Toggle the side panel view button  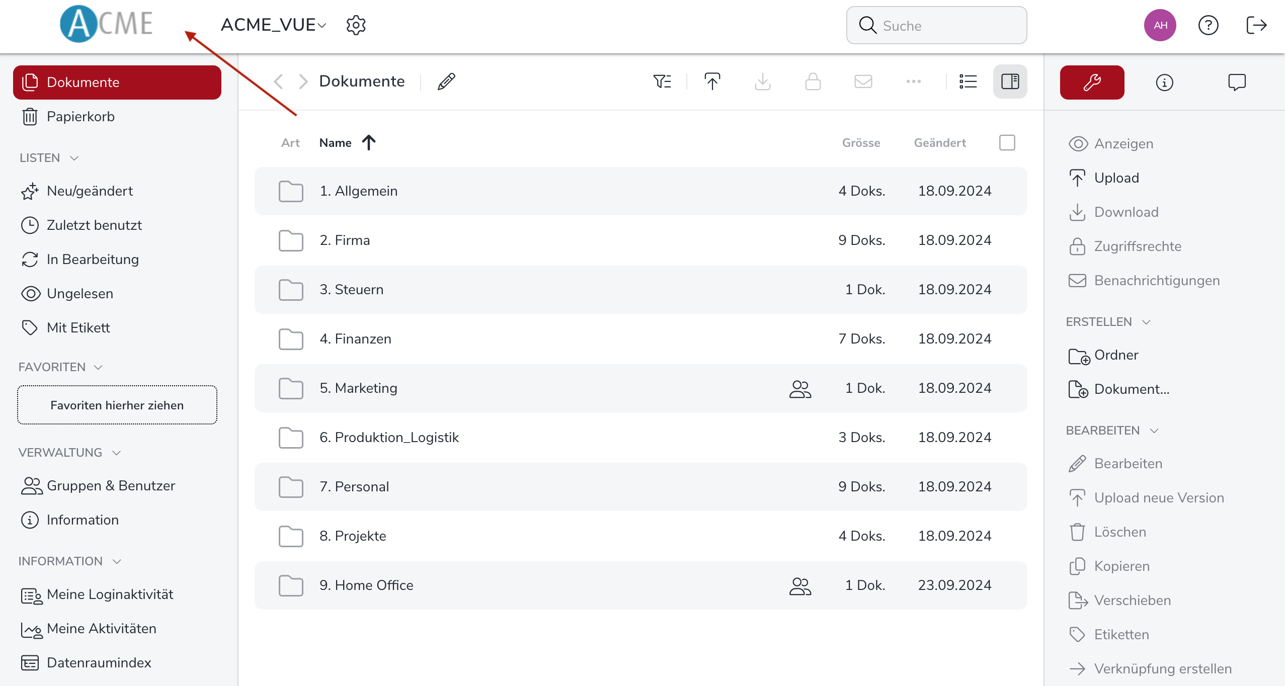[1010, 81]
